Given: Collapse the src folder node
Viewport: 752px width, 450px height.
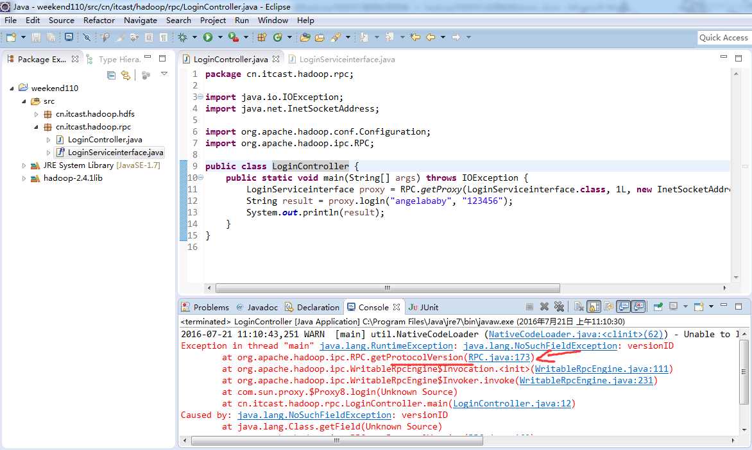Looking at the screenshot, I should [24, 101].
